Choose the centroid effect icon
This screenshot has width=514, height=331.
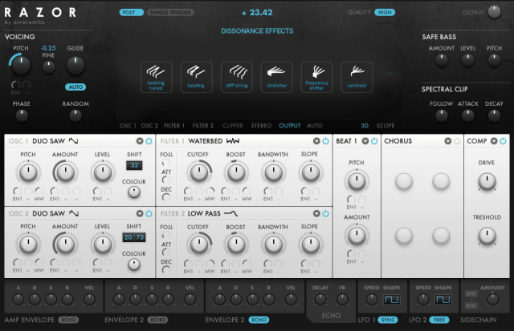[x=357, y=76]
